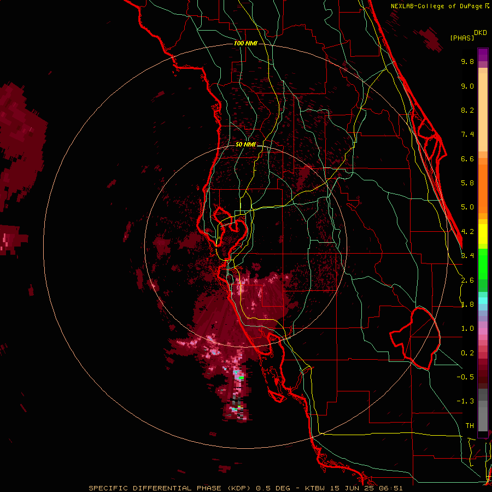
Task: Pick the purple band atop the color bar
Action: 483,55
